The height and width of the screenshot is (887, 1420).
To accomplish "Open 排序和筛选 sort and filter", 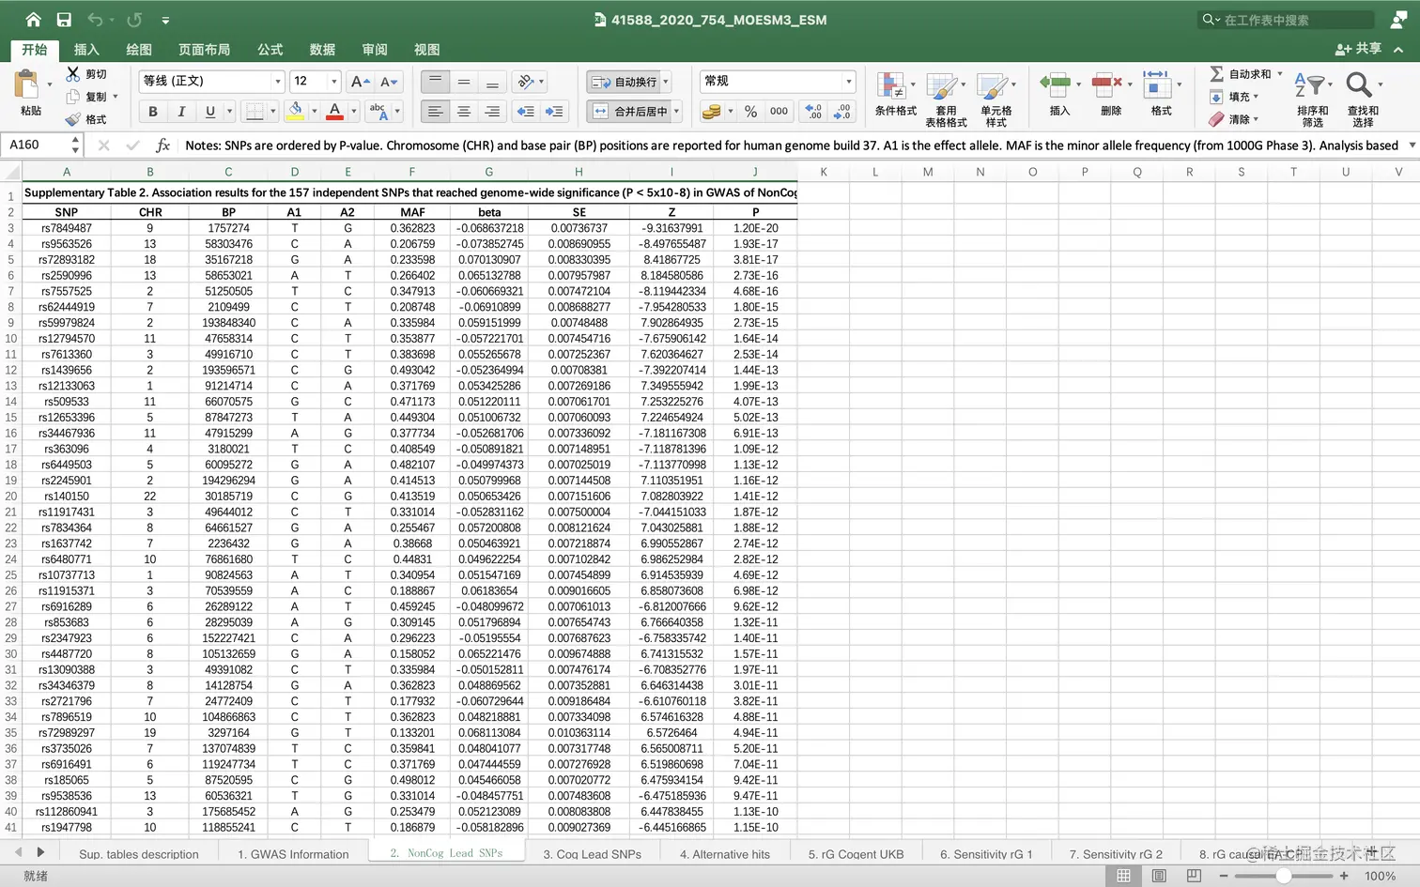I will pyautogui.click(x=1312, y=99).
